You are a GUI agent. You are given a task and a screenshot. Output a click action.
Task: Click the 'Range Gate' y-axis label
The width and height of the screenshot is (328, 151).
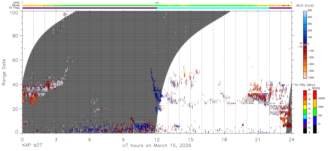(4, 72)
